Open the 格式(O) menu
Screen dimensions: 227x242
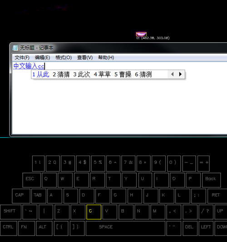point(64,58)
